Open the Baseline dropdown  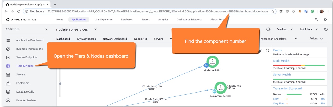(285, 29)
